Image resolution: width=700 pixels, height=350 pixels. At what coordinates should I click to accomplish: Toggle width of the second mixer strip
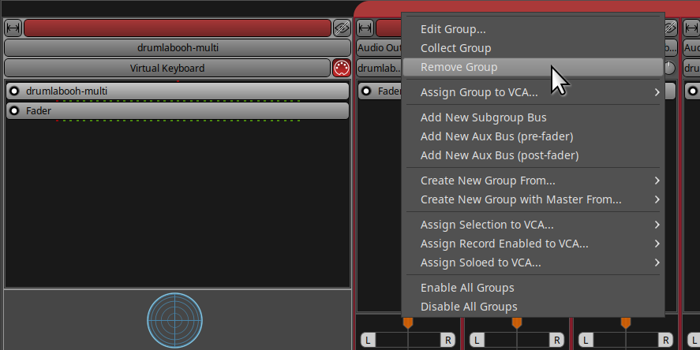365,28
